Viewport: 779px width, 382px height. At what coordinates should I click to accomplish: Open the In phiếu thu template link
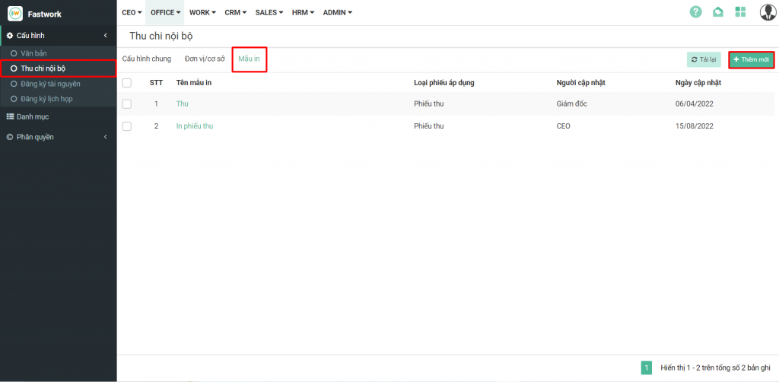click(x=194, y=126)
